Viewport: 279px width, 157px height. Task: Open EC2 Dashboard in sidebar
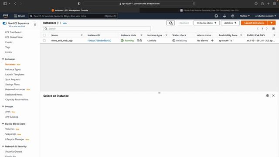point(14,32)
